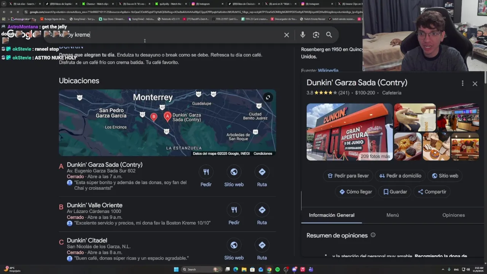Open Sitio web button in info panel
487x274 pixels.
[x=445, y=176]
